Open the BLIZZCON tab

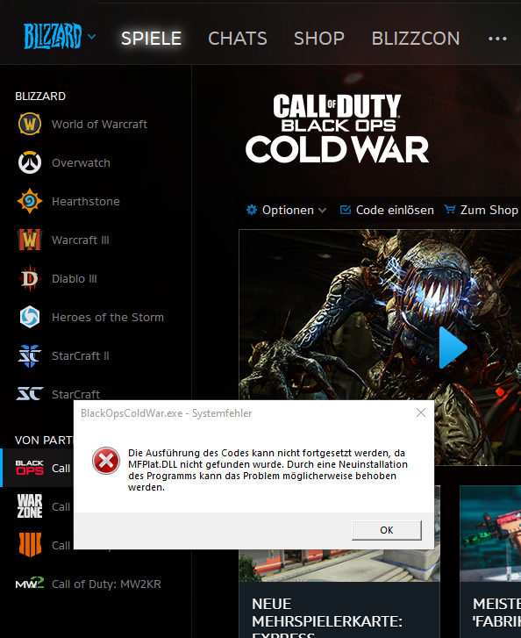(x=416, y=39)
